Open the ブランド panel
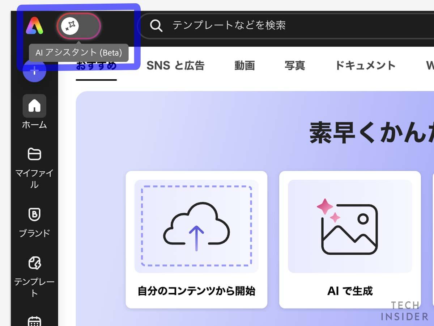434x326 pixels. pos(34,214)
